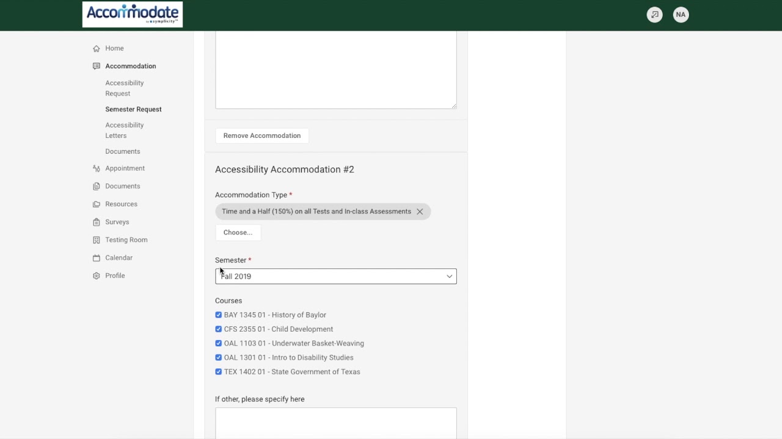Click the Accommodation chat icon in sidebar
The height and width of the screenshot is (439, 782).
click(97, 66)
